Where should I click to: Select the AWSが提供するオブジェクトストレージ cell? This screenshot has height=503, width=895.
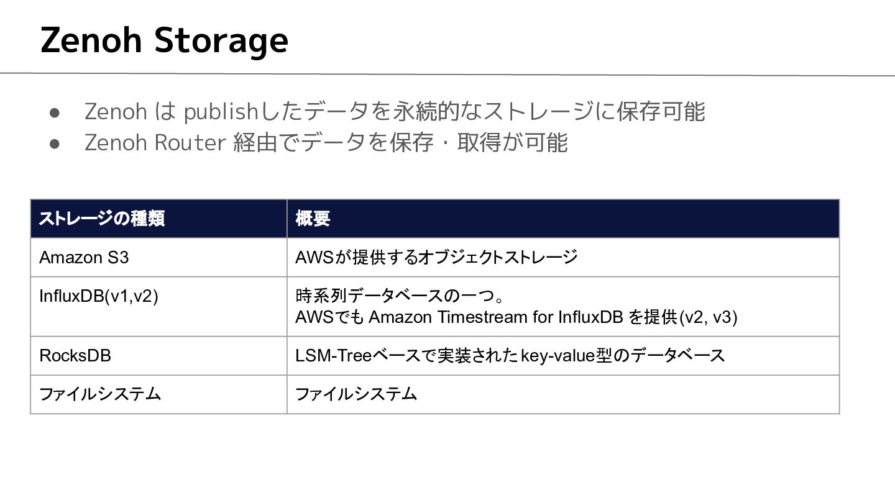coord(563,257)
